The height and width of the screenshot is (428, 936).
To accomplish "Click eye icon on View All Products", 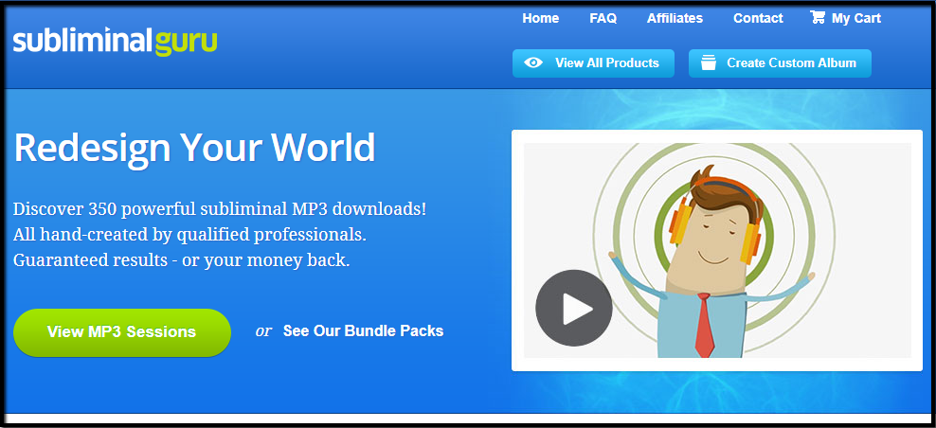I will pos(533,62).
